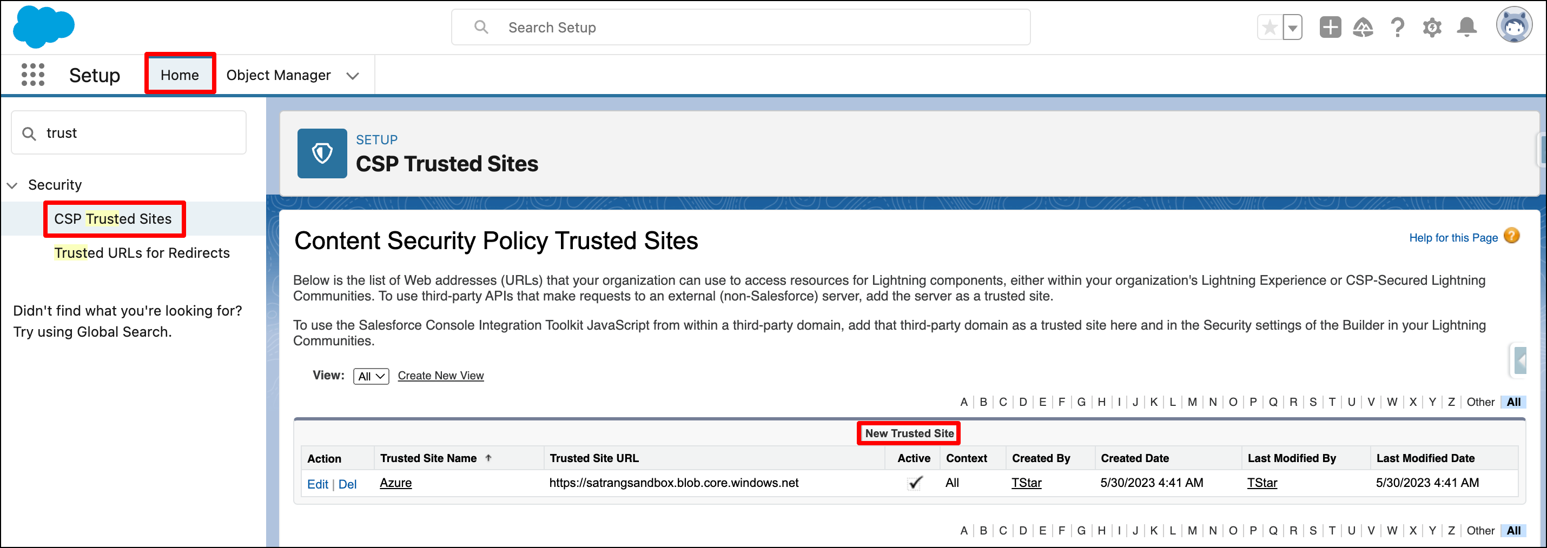Viewport: 1547px width, 548px height.
Task: Click the Created Date column header
Action: click(x=1134, y=458)
